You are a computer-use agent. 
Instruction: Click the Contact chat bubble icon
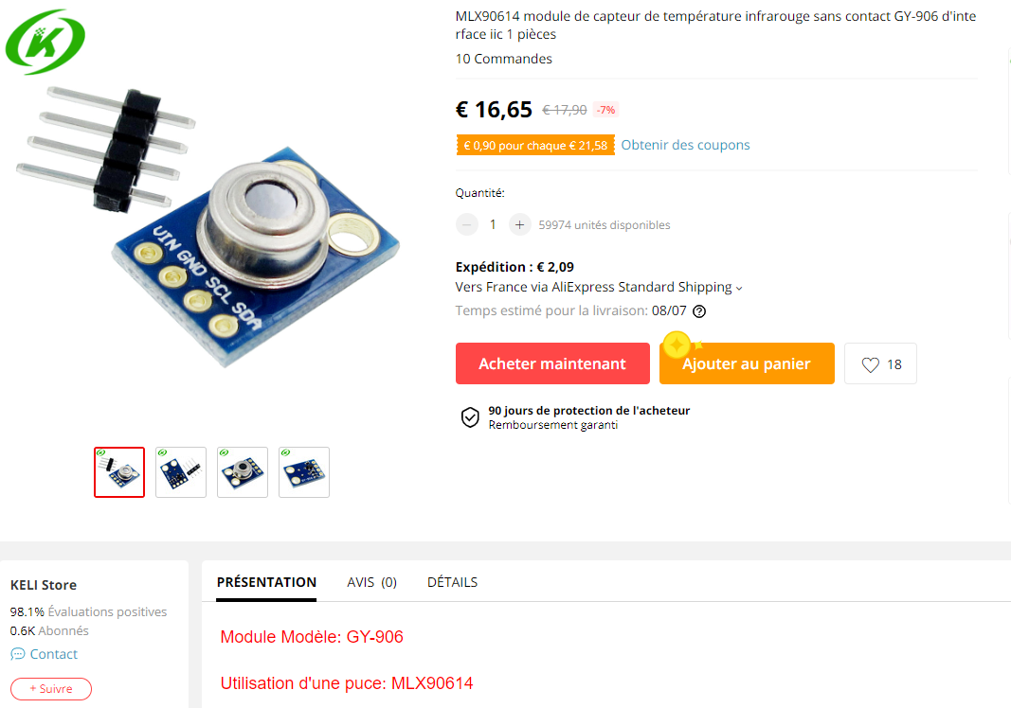[18, 654]
